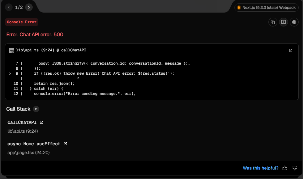Give thumbs up feedback
This screenshot has width=303, height=179.
click(x=285, y=168)
